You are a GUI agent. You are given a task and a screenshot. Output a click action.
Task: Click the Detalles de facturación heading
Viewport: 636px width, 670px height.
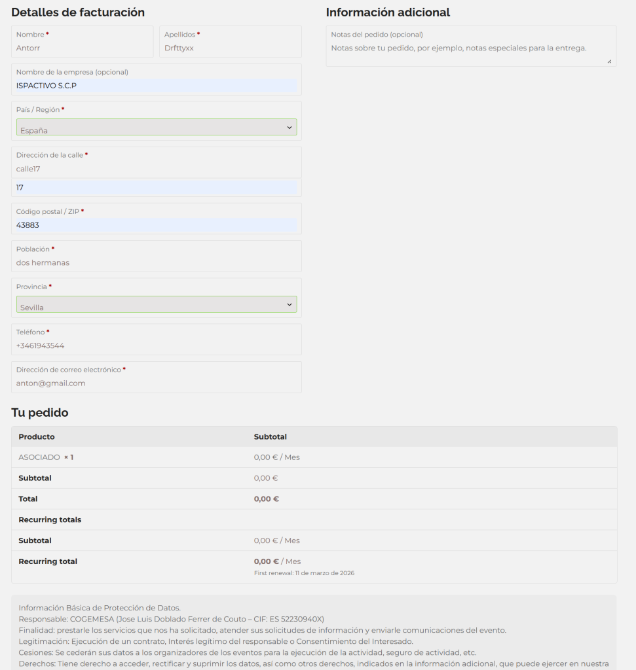[78, 12]
